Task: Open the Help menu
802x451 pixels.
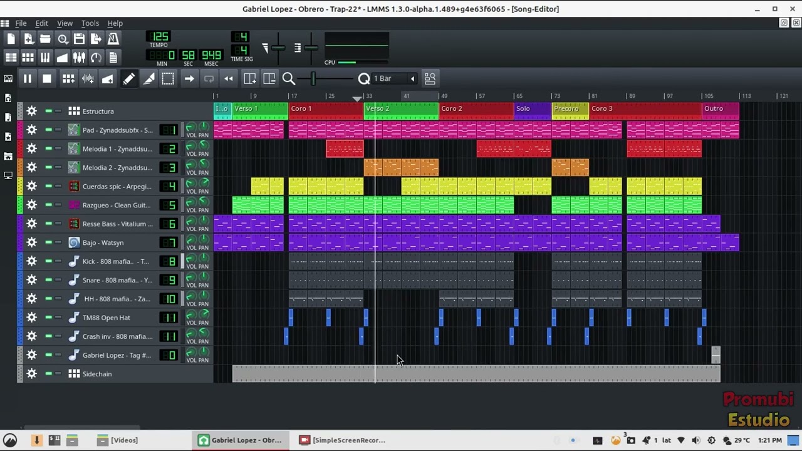Action: tap(115, 23)
